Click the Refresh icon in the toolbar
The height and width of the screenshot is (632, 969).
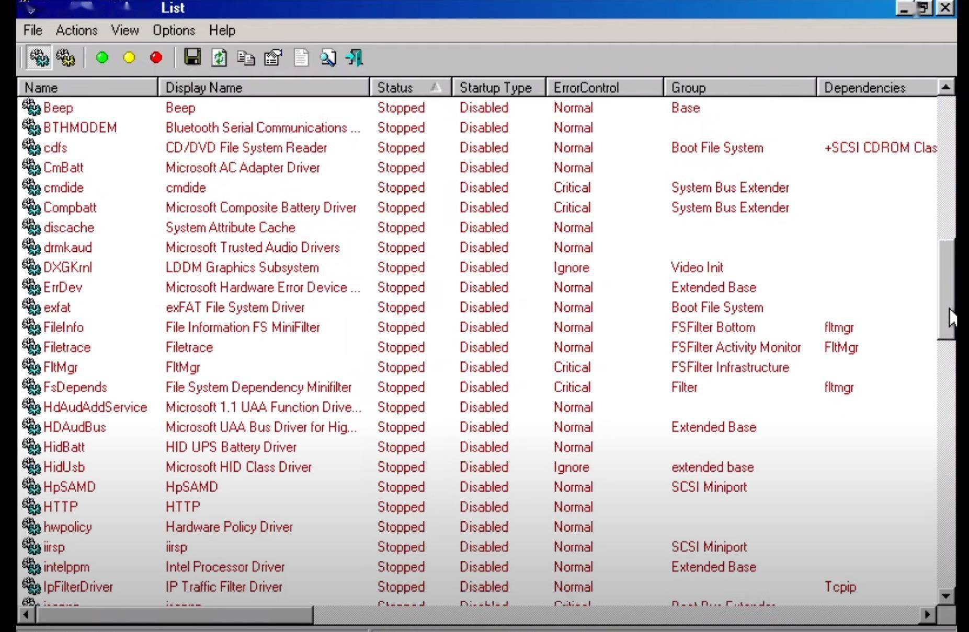[x=219, y=58]
